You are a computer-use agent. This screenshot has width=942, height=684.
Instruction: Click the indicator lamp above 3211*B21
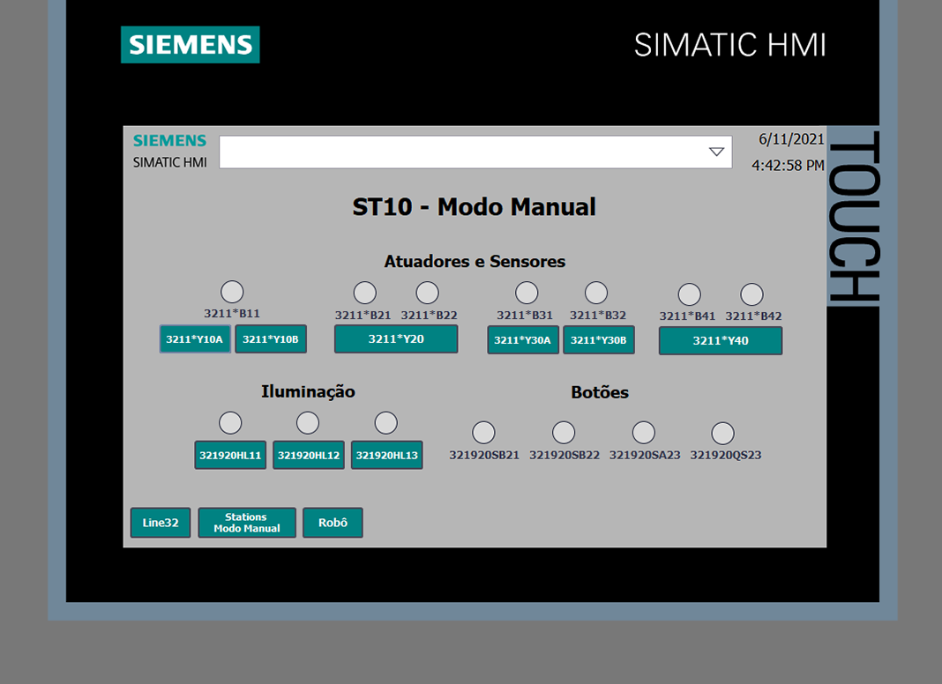click(364, 293)
